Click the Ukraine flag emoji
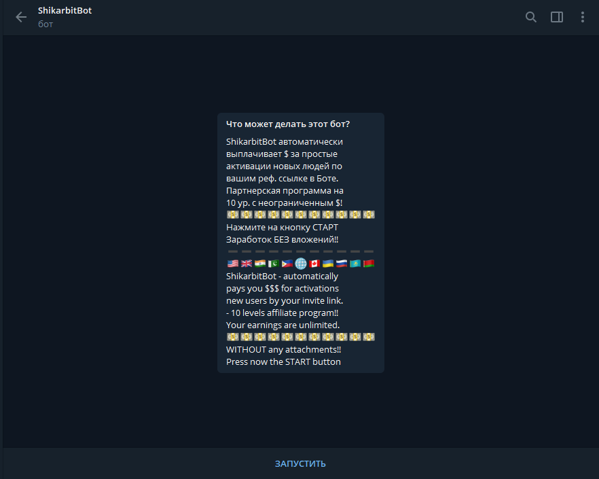This screenshot has width=599, height=479. click(328, 264)
